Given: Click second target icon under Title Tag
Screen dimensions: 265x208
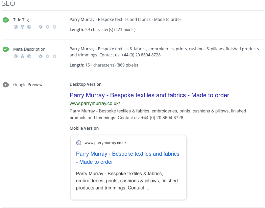Looking at the screenshot, I should [x=22, y=27].
